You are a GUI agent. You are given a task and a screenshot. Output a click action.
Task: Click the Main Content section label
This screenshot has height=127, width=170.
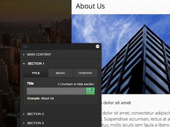(x=39, y=54)
